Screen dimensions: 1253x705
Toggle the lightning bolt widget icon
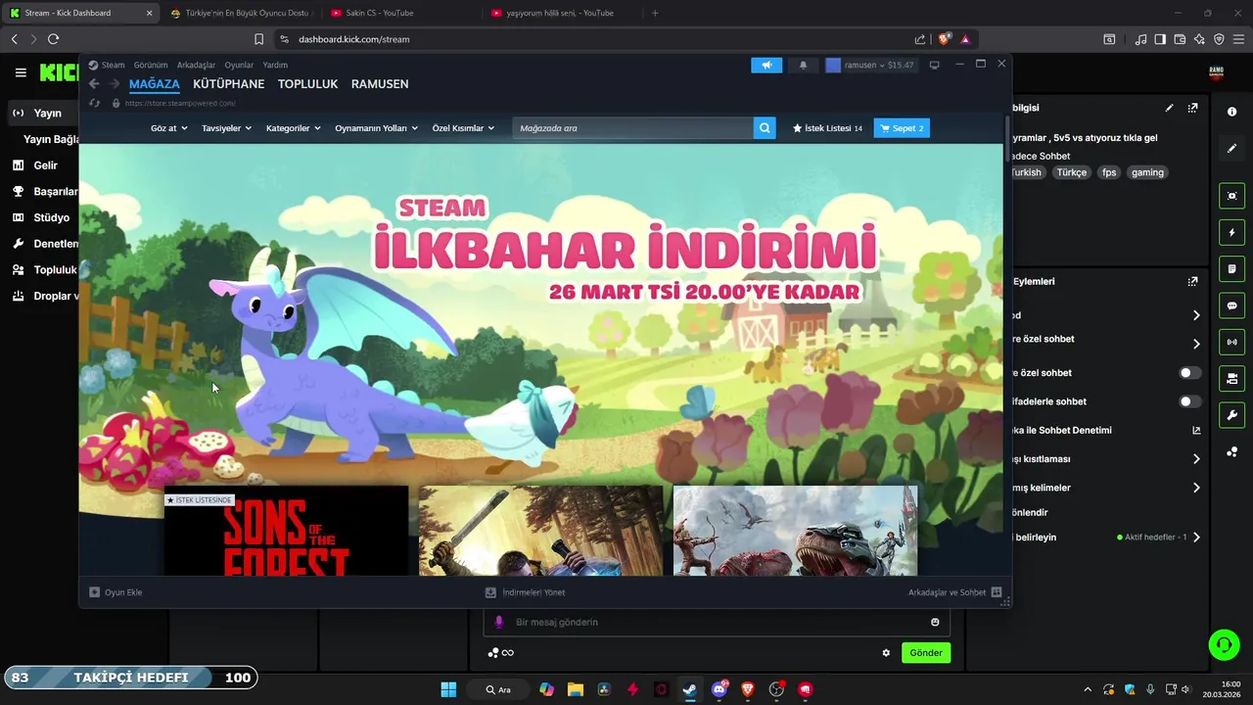[x=1232, y=233]
